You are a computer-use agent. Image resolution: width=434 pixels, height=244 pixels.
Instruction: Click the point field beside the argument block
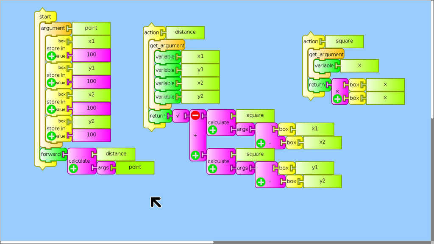pyautogui.click(x=91, y=28)
